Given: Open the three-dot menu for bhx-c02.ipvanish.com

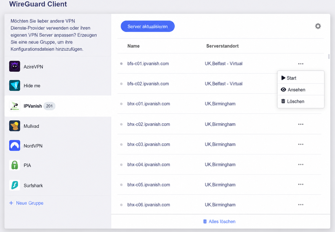Looking at the screenshot, I should pos(301,124).
